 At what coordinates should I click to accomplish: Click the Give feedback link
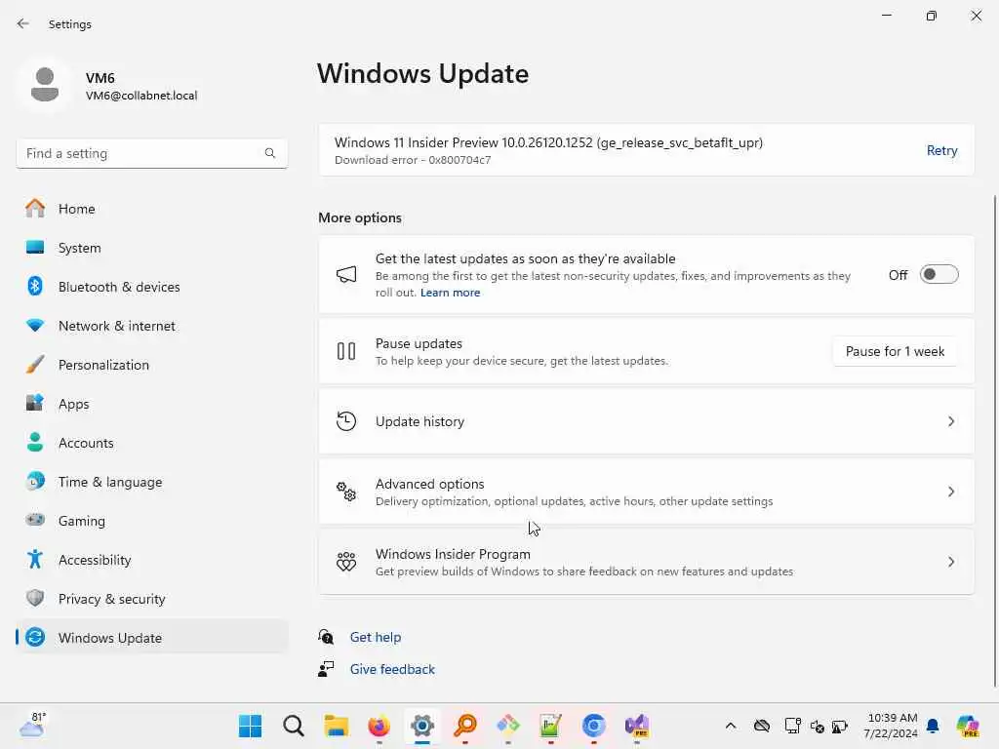click(x=392, y=669)
